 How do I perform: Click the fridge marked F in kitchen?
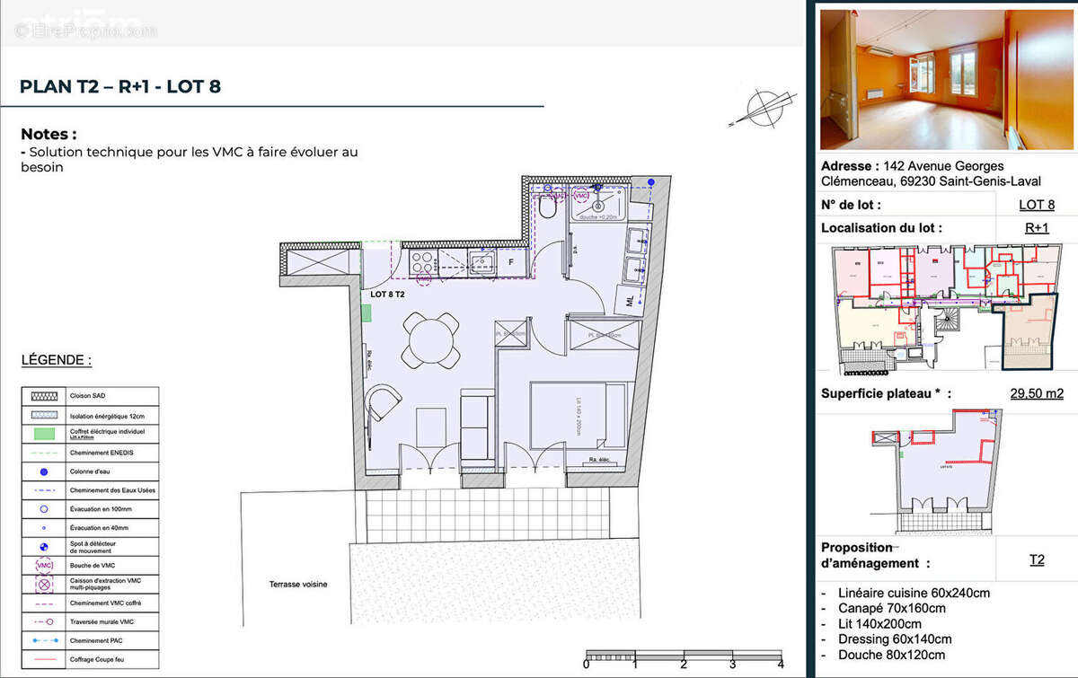point(512,261)
